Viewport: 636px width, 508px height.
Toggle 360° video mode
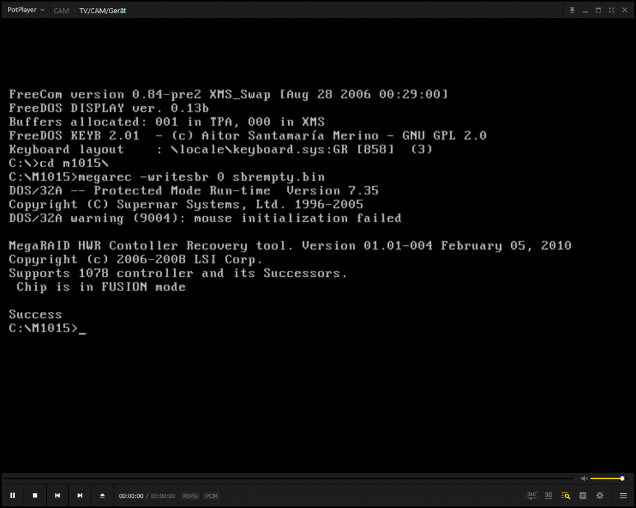[532, 495]
